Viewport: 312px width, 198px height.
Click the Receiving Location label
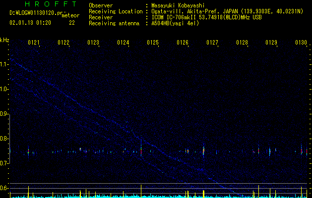click(x=116, y=12)
